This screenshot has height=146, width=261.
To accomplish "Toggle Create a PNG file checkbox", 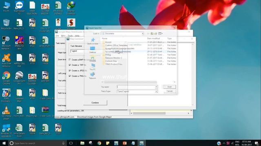I will pyautogui.click(x=70, y=76).
